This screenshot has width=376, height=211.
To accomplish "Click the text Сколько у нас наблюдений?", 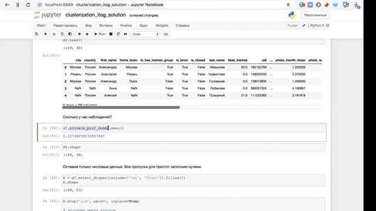I will coord(88,117).
